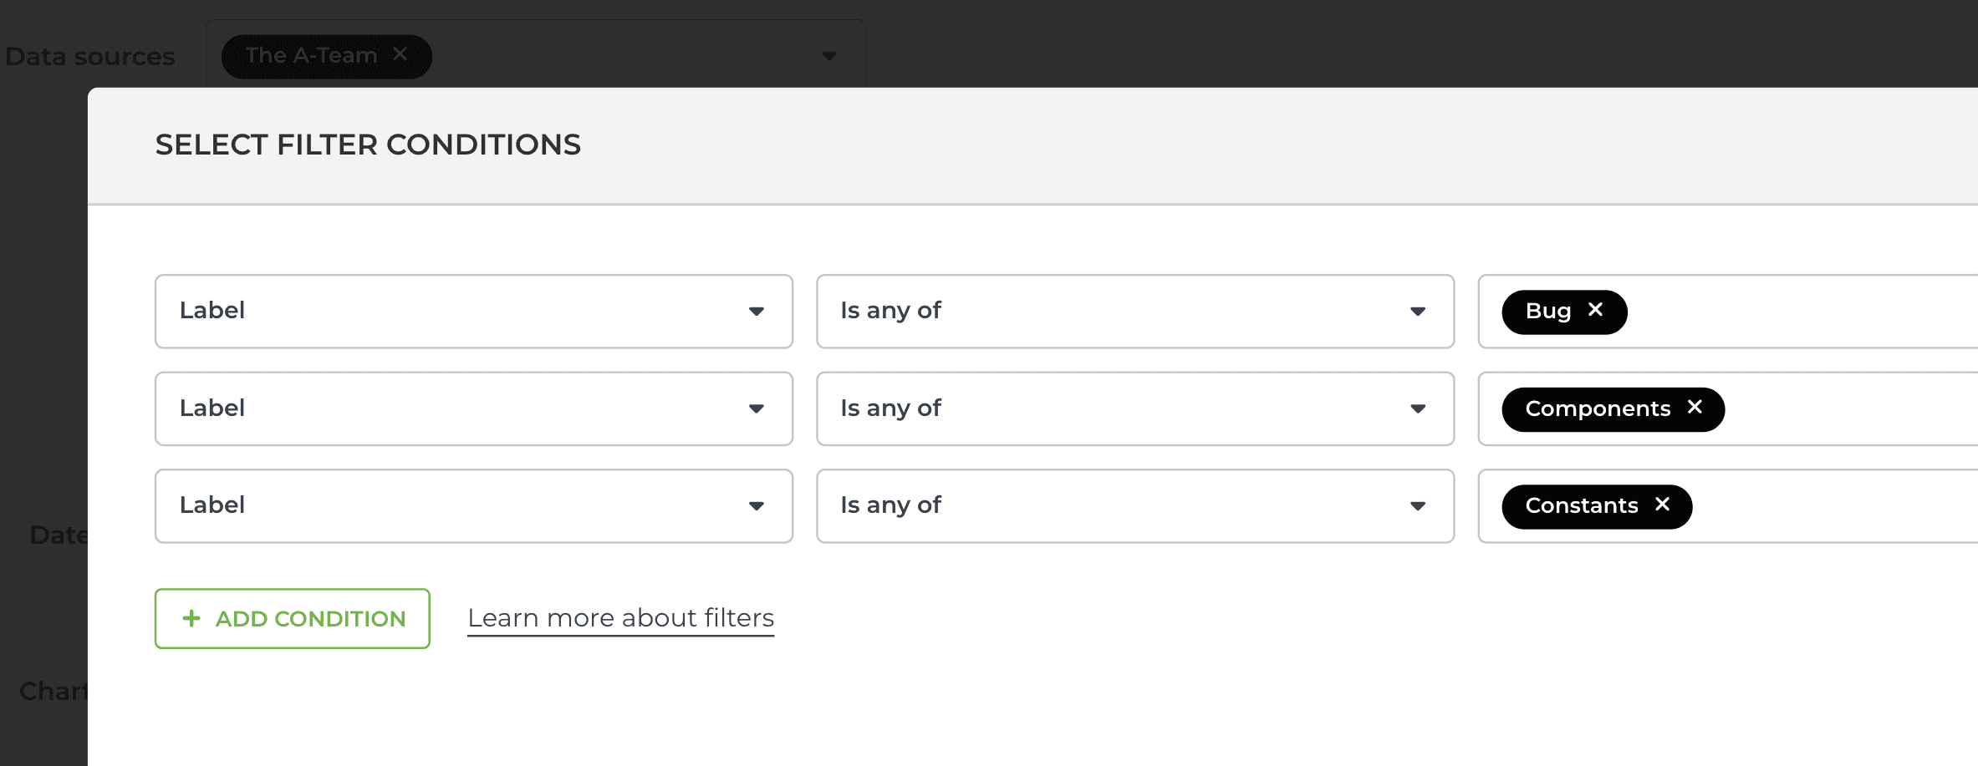Click the Components tag chip

[1597, 409]
